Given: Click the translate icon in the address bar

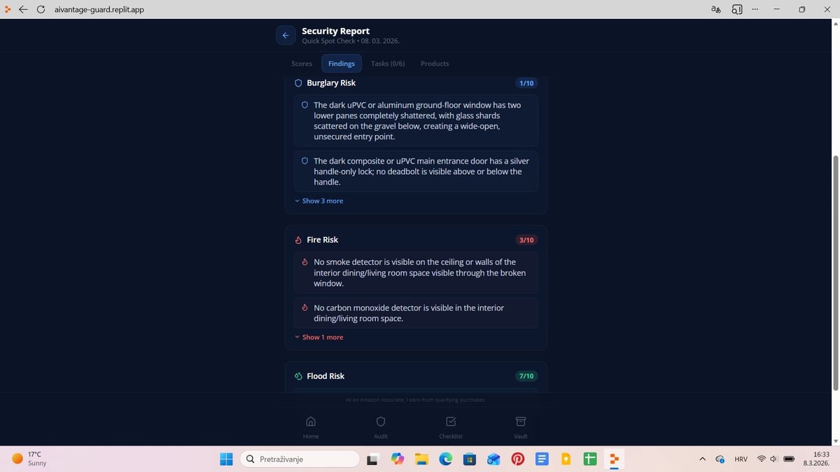Looking at the screenshot, I should [x=715, y=9].
